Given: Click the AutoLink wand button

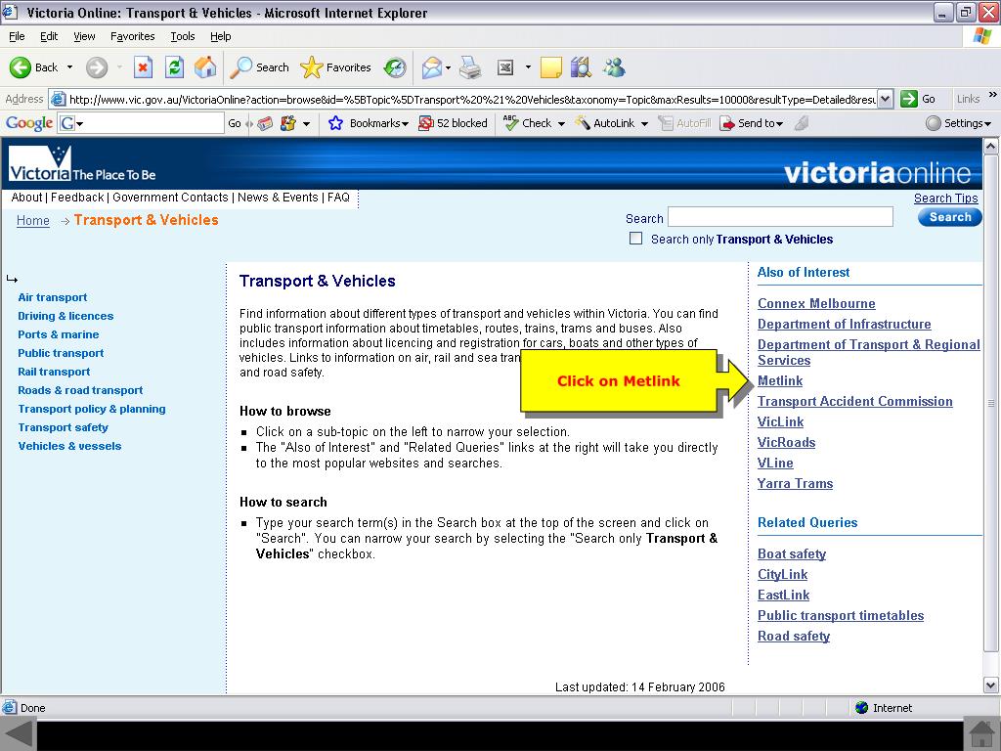Looking at the screenshot, I should 604,123.
